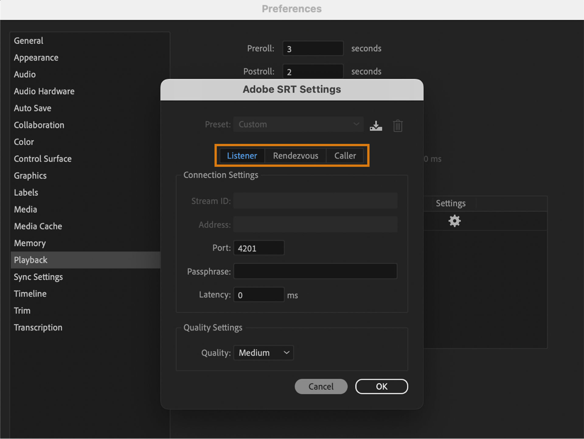Viewport: 584px width, 439px height.
Task: Cancel the Adobe SRT Settings dialog
Action: click(321, 386)
